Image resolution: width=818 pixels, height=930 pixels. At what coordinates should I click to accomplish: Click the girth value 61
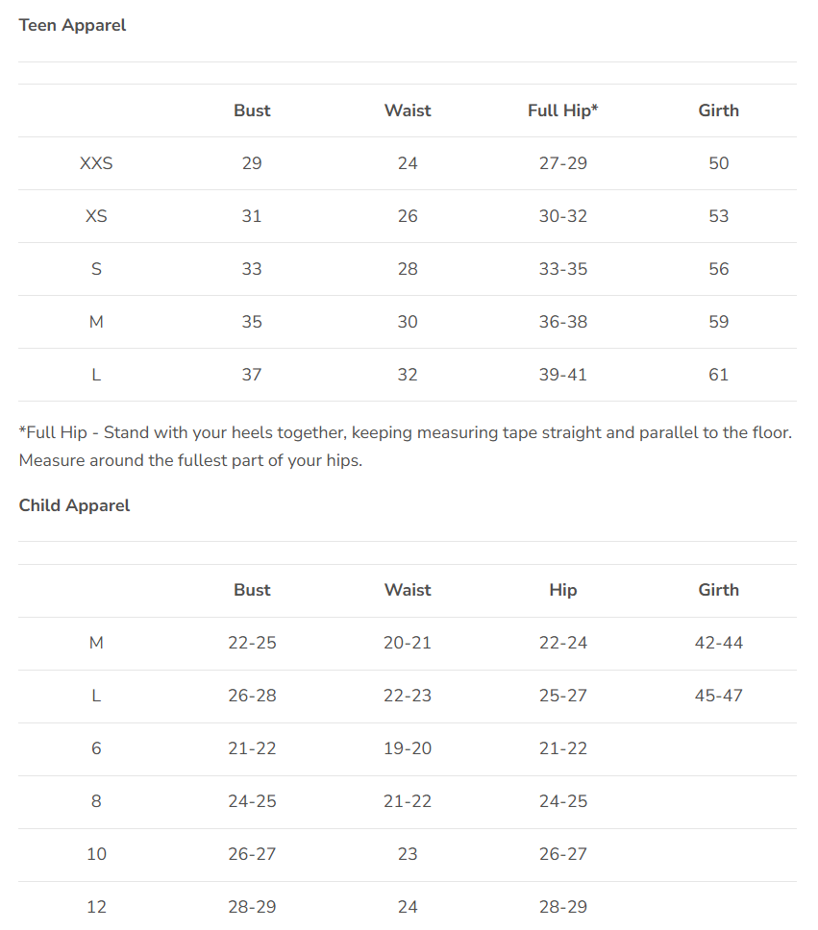click(x=718, y=375)
